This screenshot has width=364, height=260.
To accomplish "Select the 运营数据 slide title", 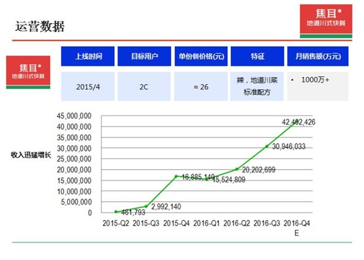I will pos(39,26).
